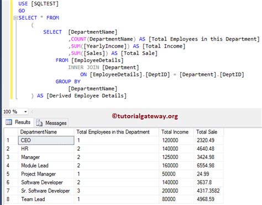The image size is (262, 205).
Task: Click the Messages tab icon
Action: [39, 123]
